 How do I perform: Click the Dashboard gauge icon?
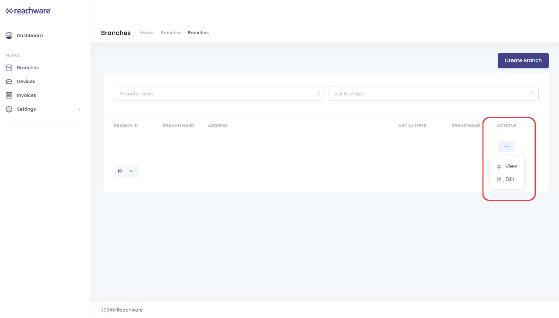point(9,35)
